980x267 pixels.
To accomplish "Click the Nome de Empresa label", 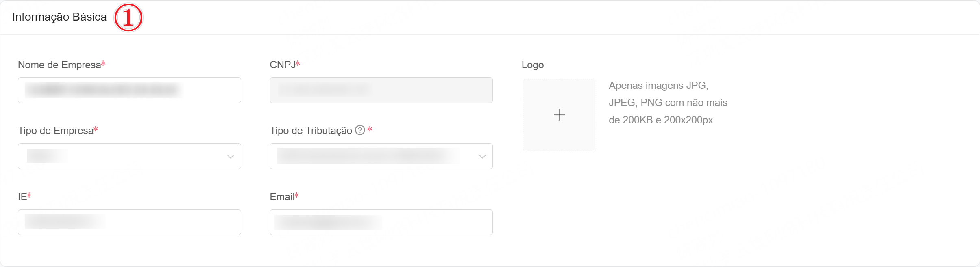I will [59, 65].
